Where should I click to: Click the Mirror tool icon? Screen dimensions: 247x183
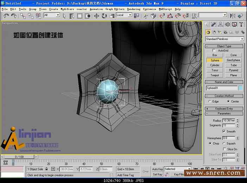tap(233, 16)
